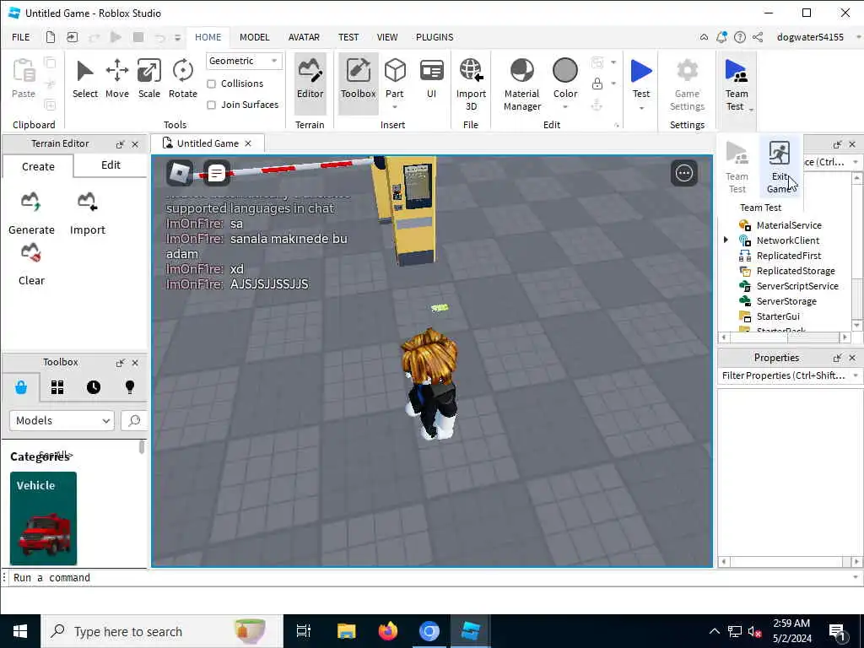Activate the Scale tool
The image size is (864, 648).
click(x=148, y=80)
